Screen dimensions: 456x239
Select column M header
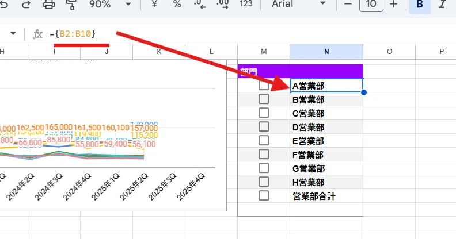pos(264,52)
